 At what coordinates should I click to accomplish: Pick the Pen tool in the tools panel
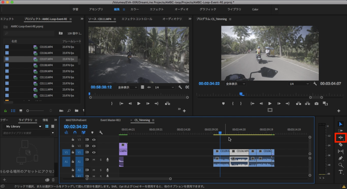[x=341, y=158]
